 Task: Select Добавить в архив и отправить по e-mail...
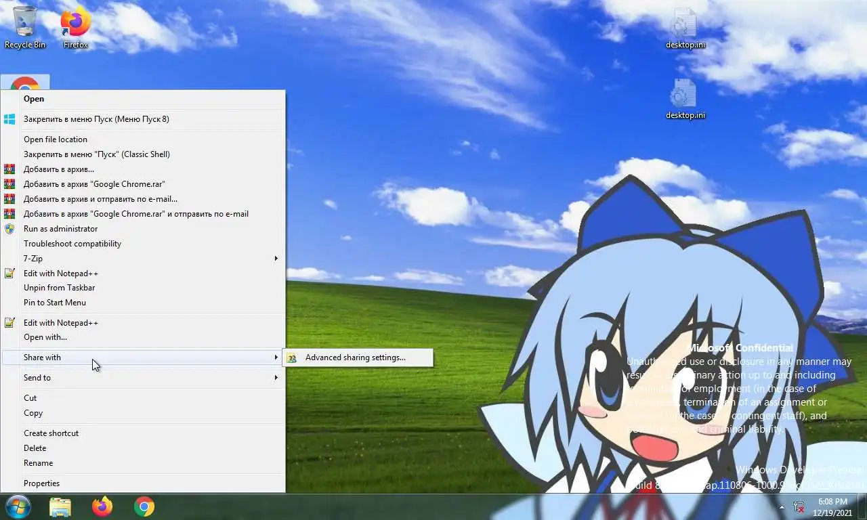coord(144,199)
